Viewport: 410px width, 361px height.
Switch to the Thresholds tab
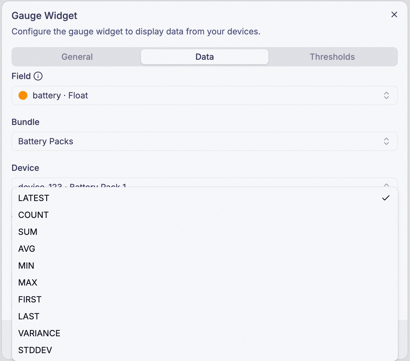pyautogui.click(x=332, y=57)
